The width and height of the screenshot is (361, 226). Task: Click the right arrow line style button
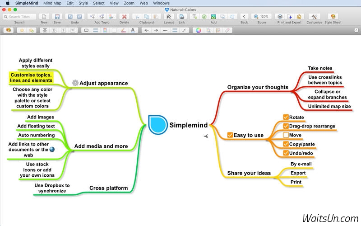point(156,30)
